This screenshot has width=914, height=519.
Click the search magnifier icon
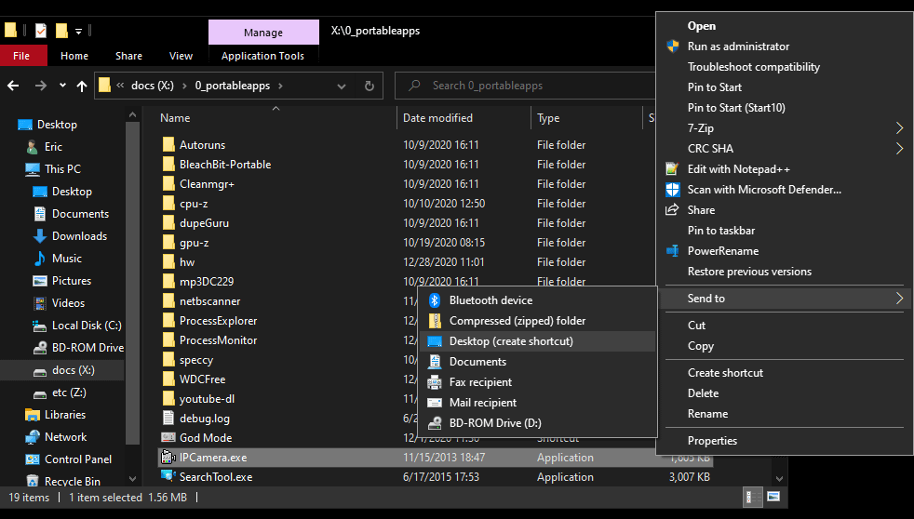click(414, 86)
